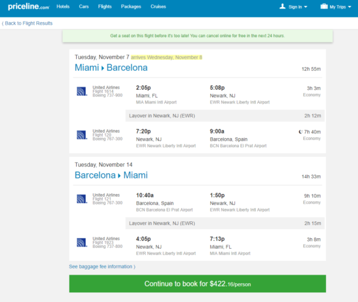Expand the My Trips dropdown arrow
This screenshot has height=302, width=358.
tap(350, 7)
